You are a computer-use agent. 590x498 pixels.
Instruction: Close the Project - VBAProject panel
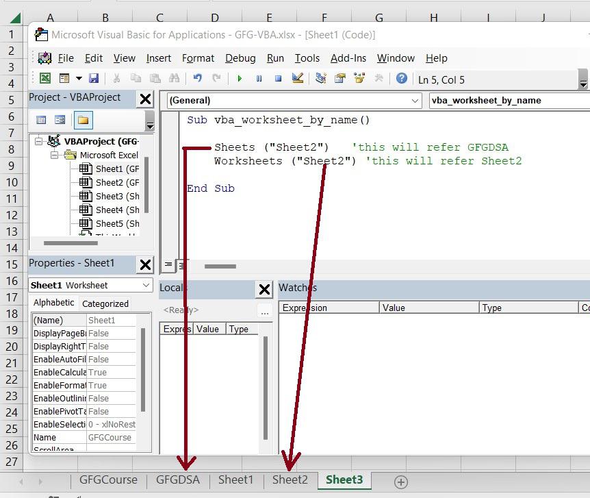145,99
